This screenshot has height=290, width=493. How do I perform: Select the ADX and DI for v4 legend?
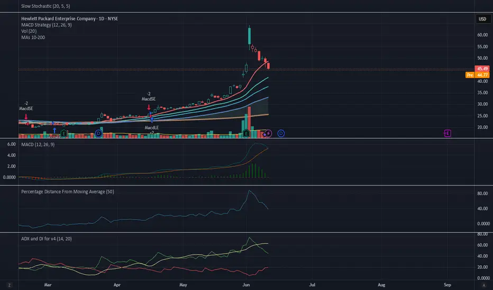pyautogui.click(x=47, y=238)
